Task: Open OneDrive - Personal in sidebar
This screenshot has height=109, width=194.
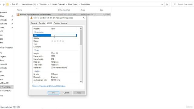Action: [6, 48]
